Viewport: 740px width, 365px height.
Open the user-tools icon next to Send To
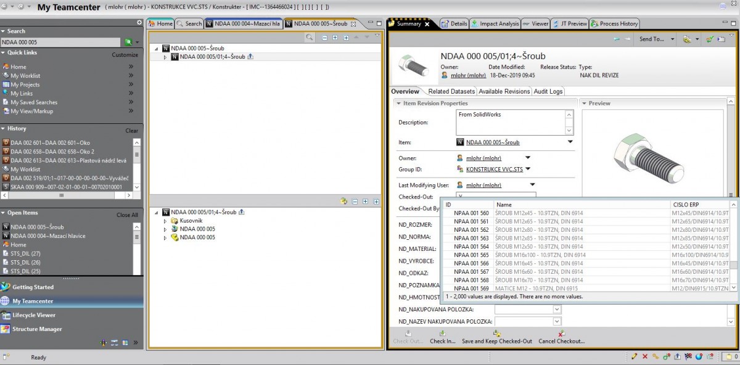[687, 39]
